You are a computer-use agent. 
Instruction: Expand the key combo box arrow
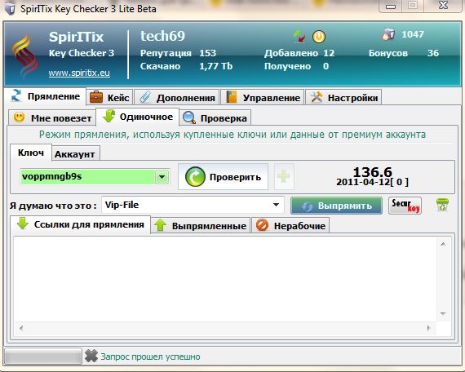pos(162,177)
